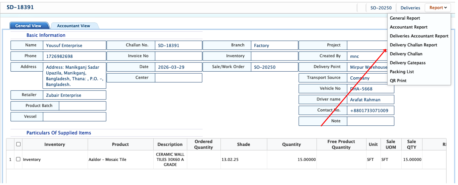458x185 pixels.
Task: Click the Quantity column header
Action: (x=291, y=144)
